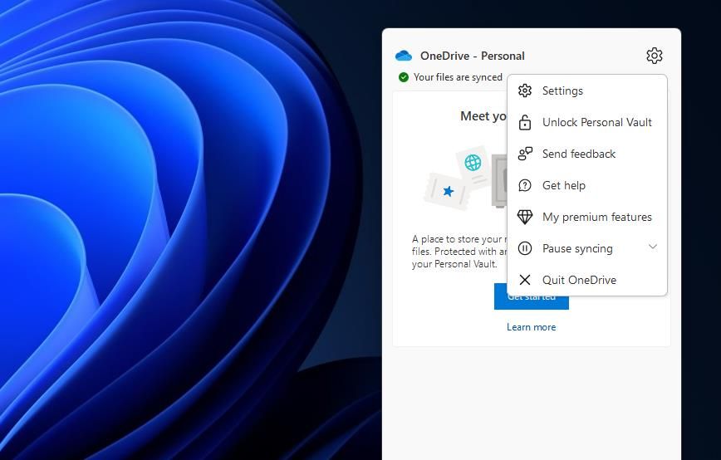Click the gear icon beside Settings
The height and width of the screenshot is (460, 721).
tap(525, 91)
